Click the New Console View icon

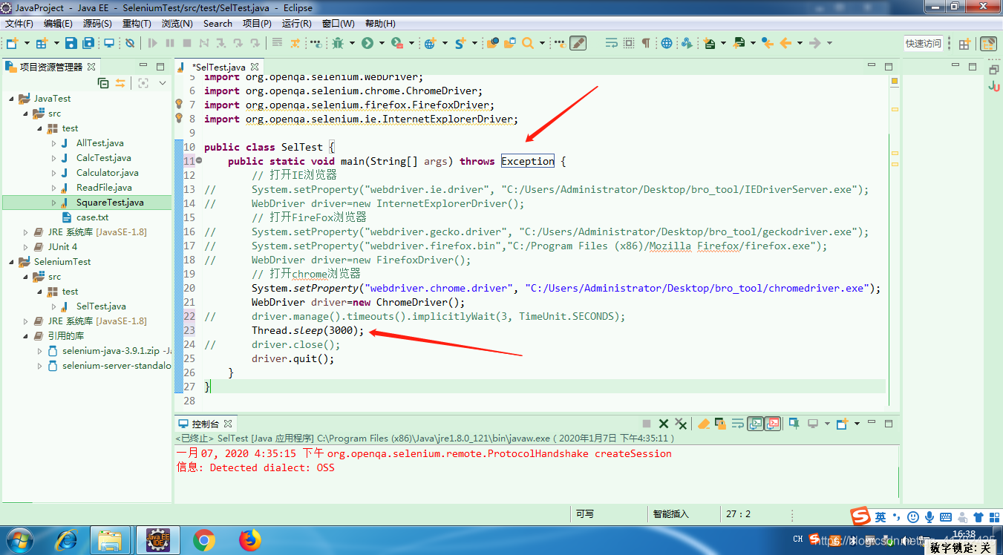pos(842,424)
